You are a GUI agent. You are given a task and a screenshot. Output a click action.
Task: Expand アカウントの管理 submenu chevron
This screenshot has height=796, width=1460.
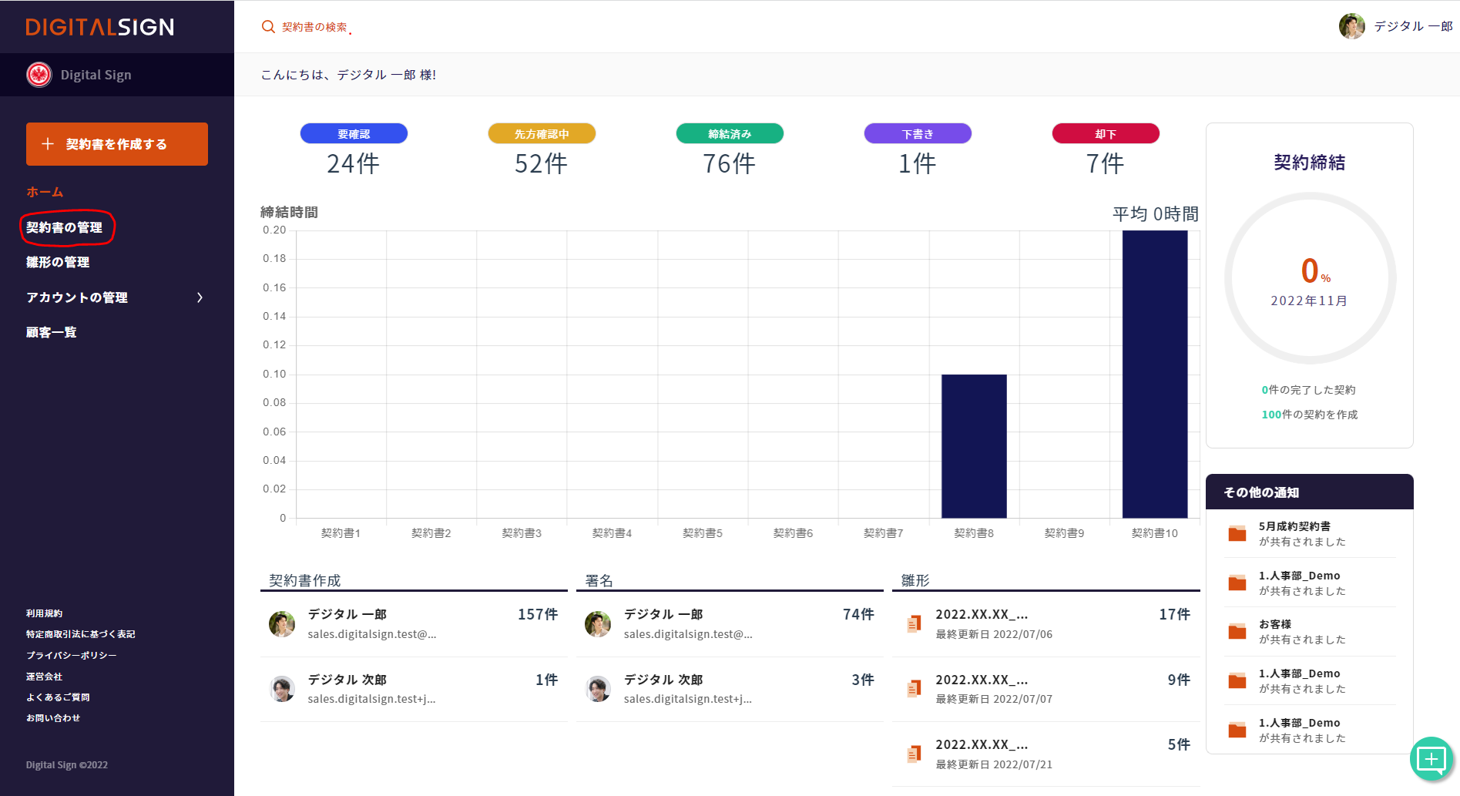[x=200, y=297]
